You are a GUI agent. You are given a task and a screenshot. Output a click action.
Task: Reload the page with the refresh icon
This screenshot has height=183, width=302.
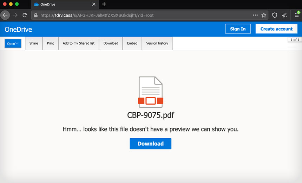(25, 15)
